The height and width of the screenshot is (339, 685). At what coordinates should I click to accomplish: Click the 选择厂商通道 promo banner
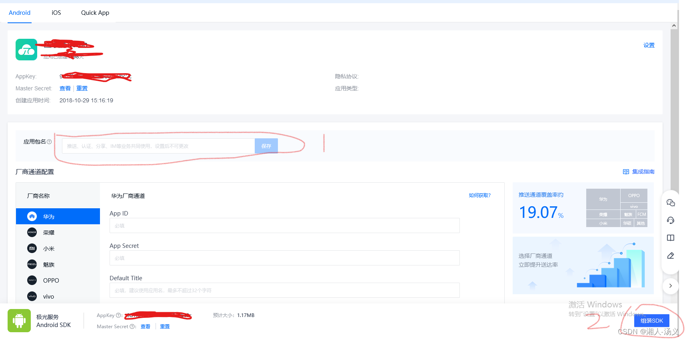[x=583, y=265]
